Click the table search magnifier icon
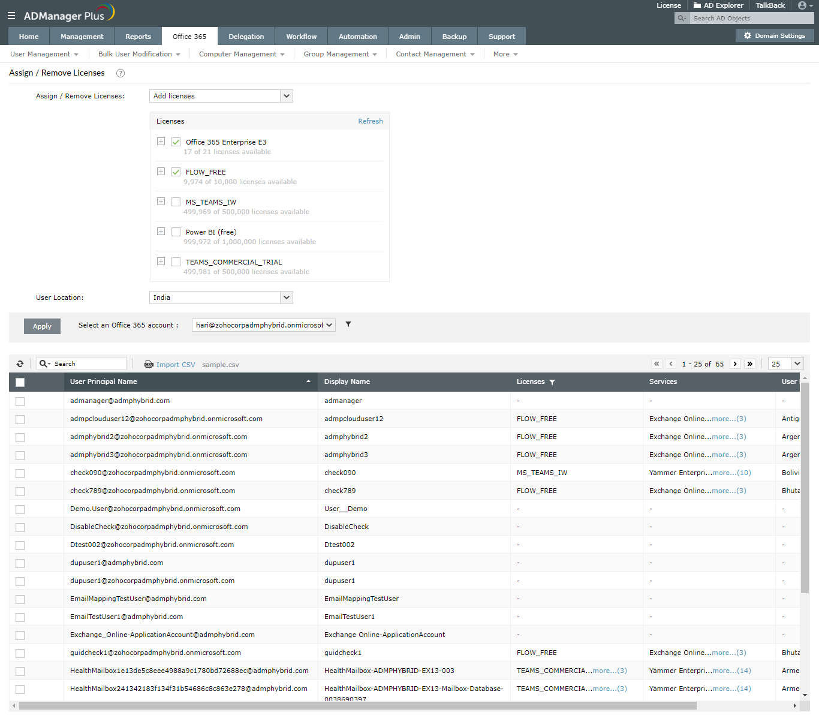Screen dimensions: 819x718 (x=44, y=363)
